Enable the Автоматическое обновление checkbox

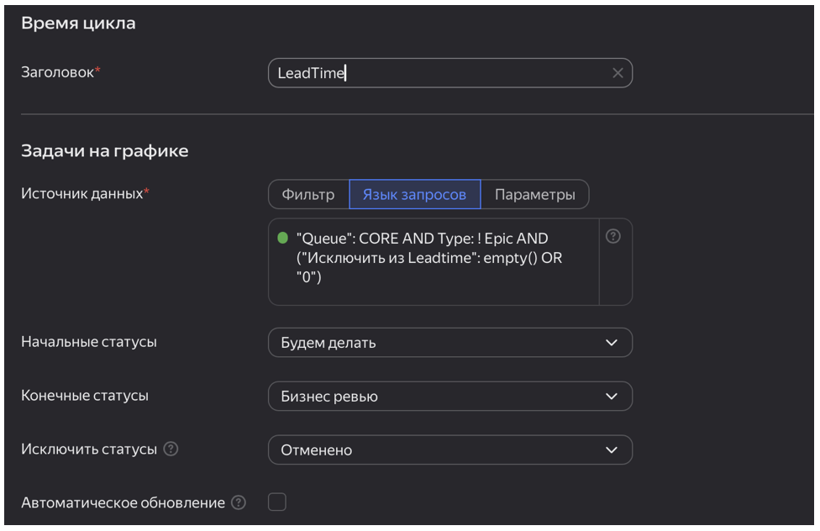click(277, 502)
